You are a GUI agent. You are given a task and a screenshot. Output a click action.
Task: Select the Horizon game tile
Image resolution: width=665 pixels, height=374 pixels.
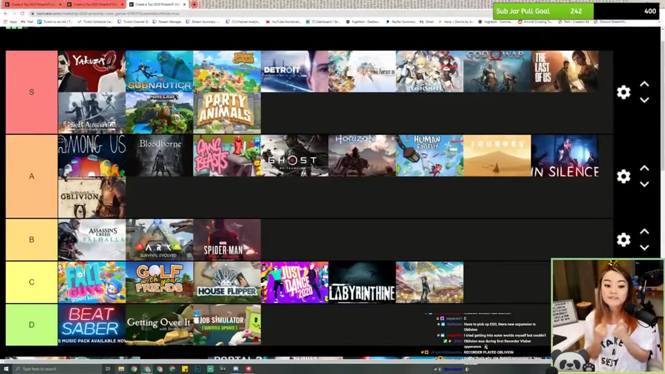pos(362,156)
